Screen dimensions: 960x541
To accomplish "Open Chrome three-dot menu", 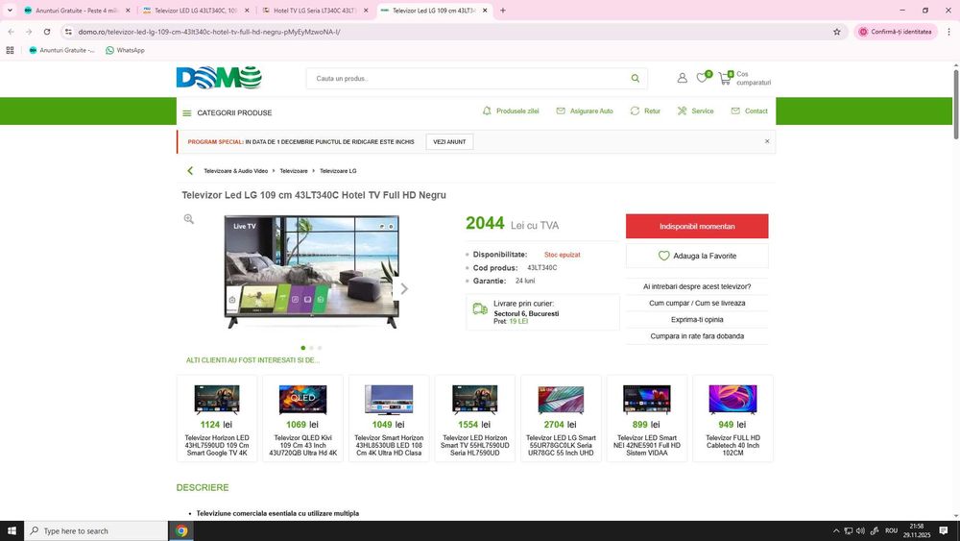I will [x=949, y=32].
